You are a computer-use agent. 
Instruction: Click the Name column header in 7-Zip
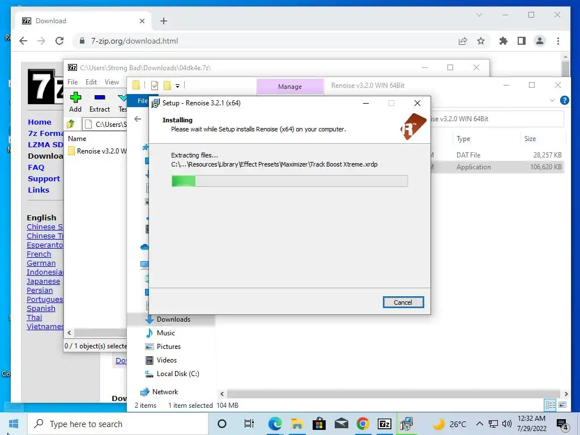click(x=77, y=139)
